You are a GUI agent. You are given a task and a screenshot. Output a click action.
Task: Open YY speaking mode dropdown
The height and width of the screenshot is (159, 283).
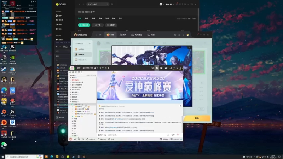point(73,75)
